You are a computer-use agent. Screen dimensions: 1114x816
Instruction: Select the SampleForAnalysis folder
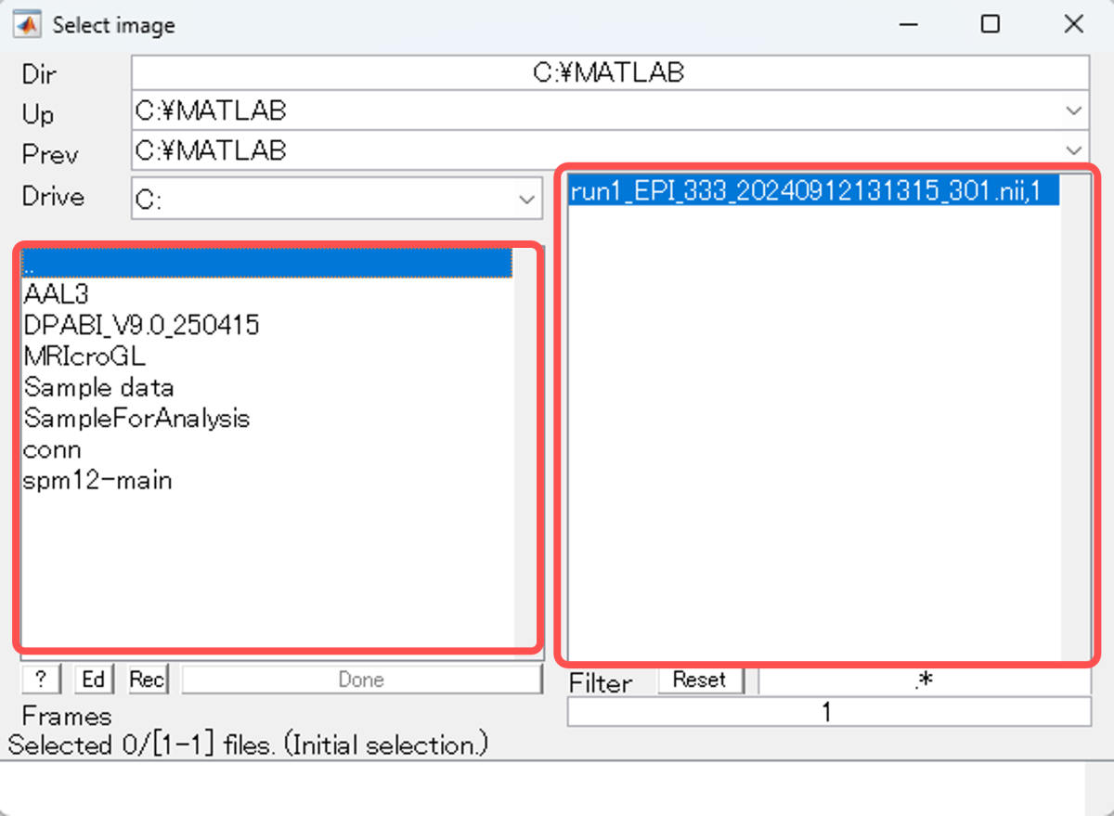click(x=136, y=418)
